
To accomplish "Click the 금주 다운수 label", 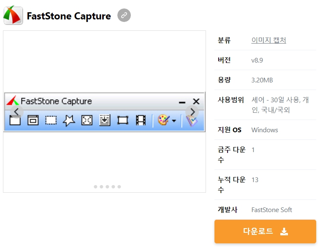I will [231, 155].
